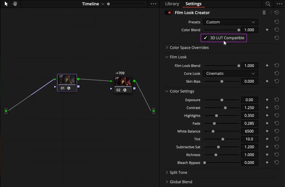The image size is (285, 187).
Task: Open the effects search magnifier
Action: (268, 4)
